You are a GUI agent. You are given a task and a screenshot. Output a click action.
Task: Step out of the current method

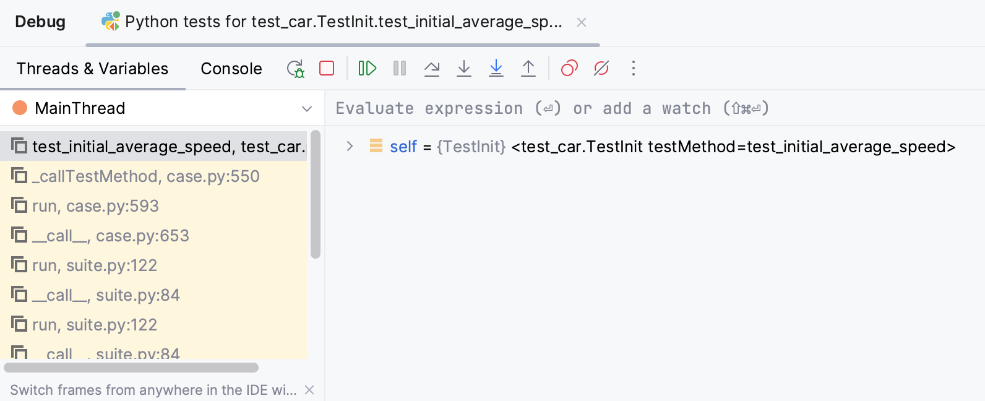coord(528,69)
